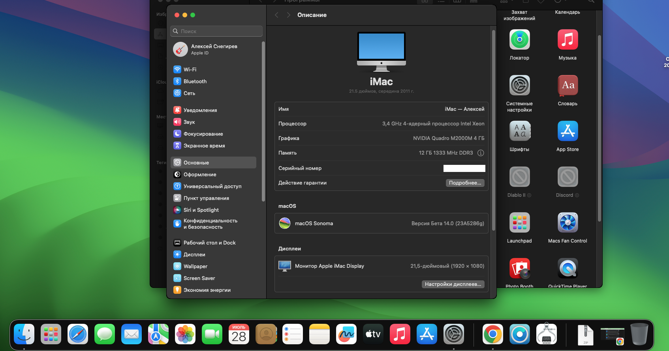The height and width of the screenshot is (351, 669).
Task: Select the macOS Sonoma version row
Action: (381, 223)
